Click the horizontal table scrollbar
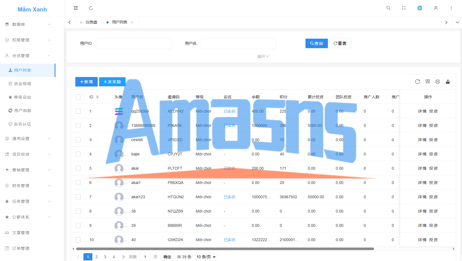 (225, 249)
